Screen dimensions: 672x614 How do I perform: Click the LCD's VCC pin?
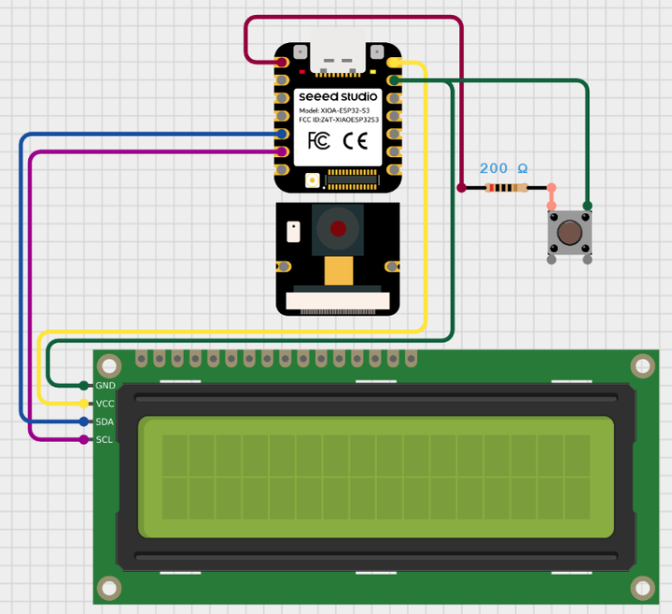click(x=85, y=403)
